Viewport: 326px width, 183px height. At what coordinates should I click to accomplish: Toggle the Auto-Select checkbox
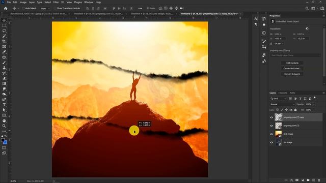(x=23, y=8)
